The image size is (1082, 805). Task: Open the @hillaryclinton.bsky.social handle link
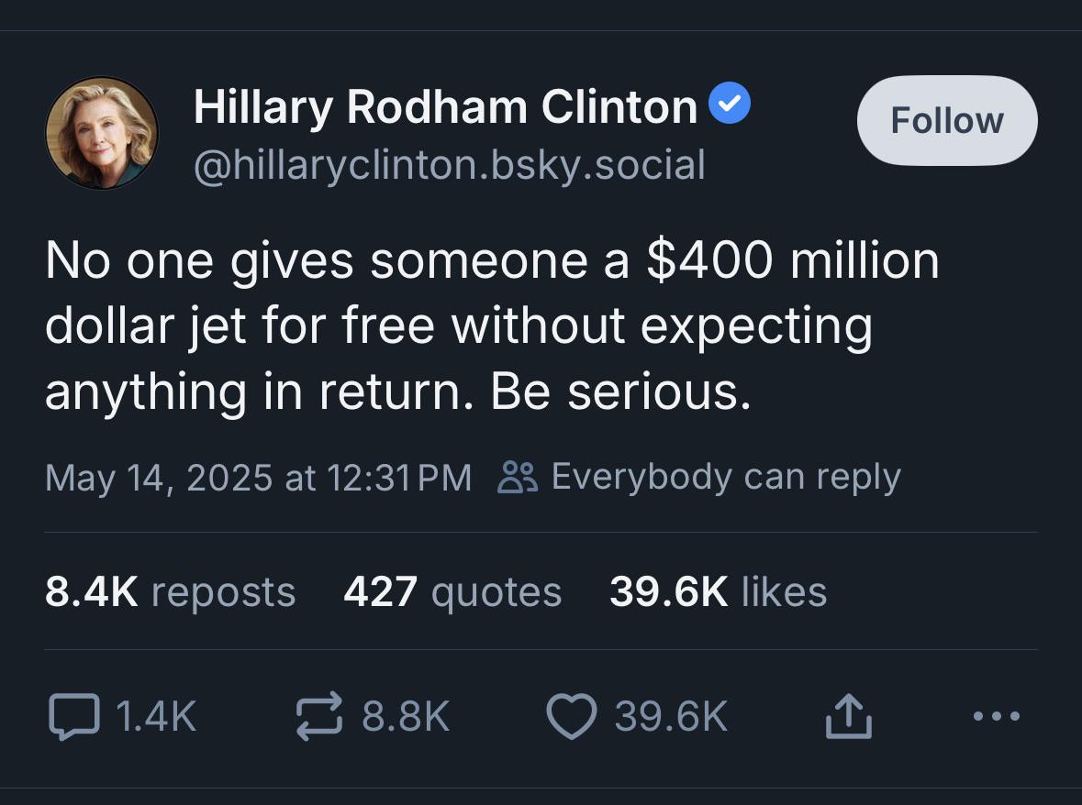[450, 165]
